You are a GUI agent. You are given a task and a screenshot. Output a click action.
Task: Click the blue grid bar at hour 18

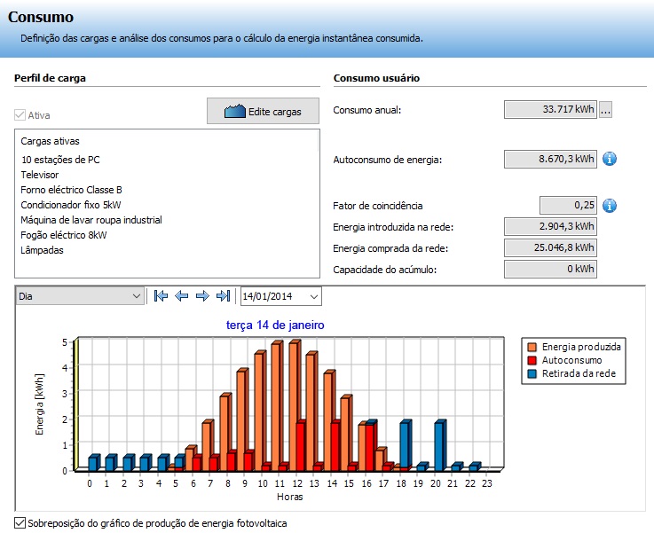click(x=405, y=443)
